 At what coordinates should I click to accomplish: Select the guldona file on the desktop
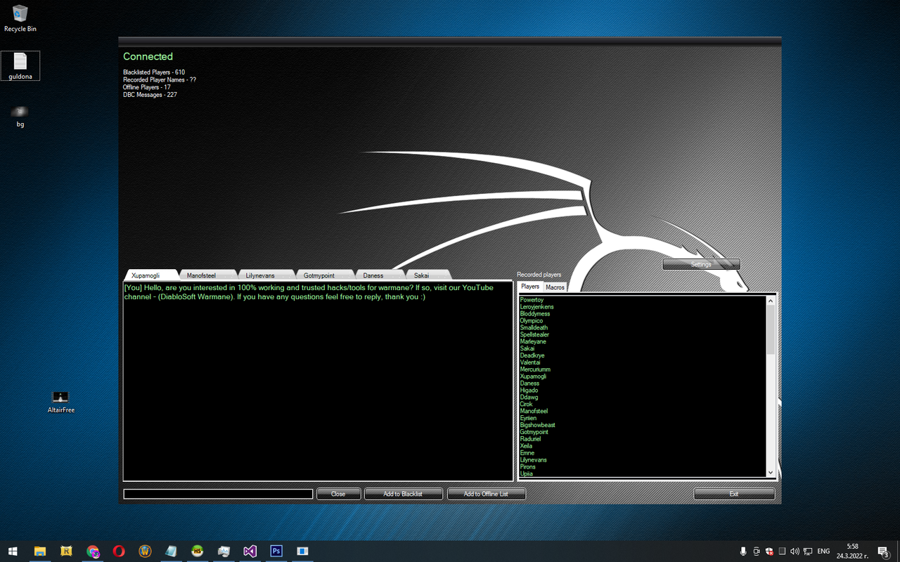point(20,65)
